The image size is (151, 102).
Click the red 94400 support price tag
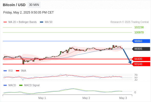[141, 59]
